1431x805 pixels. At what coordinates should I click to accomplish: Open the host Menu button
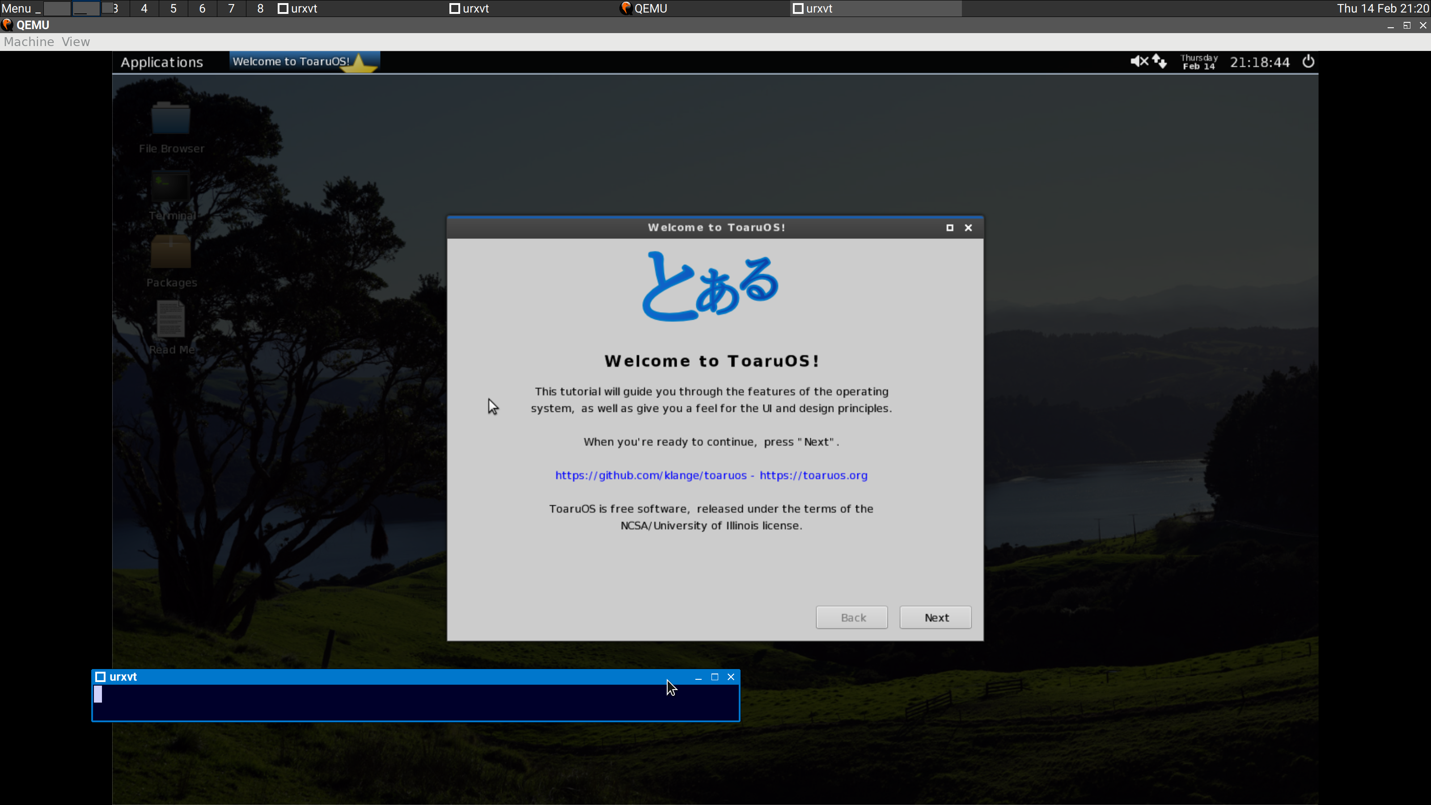tap(16, 8)
